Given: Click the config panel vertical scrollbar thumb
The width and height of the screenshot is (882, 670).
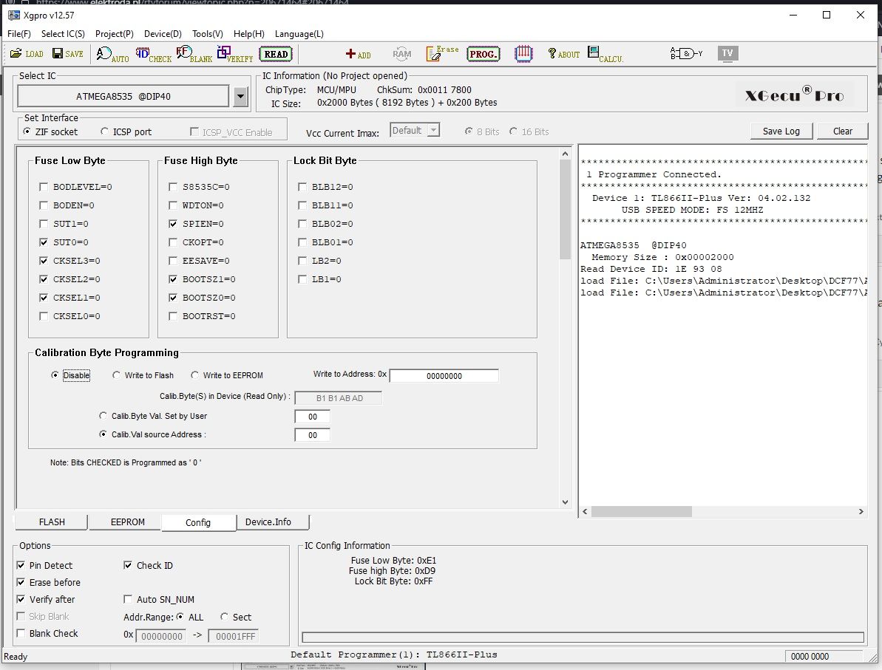Looking at the screenshot, I should point(565,209).
